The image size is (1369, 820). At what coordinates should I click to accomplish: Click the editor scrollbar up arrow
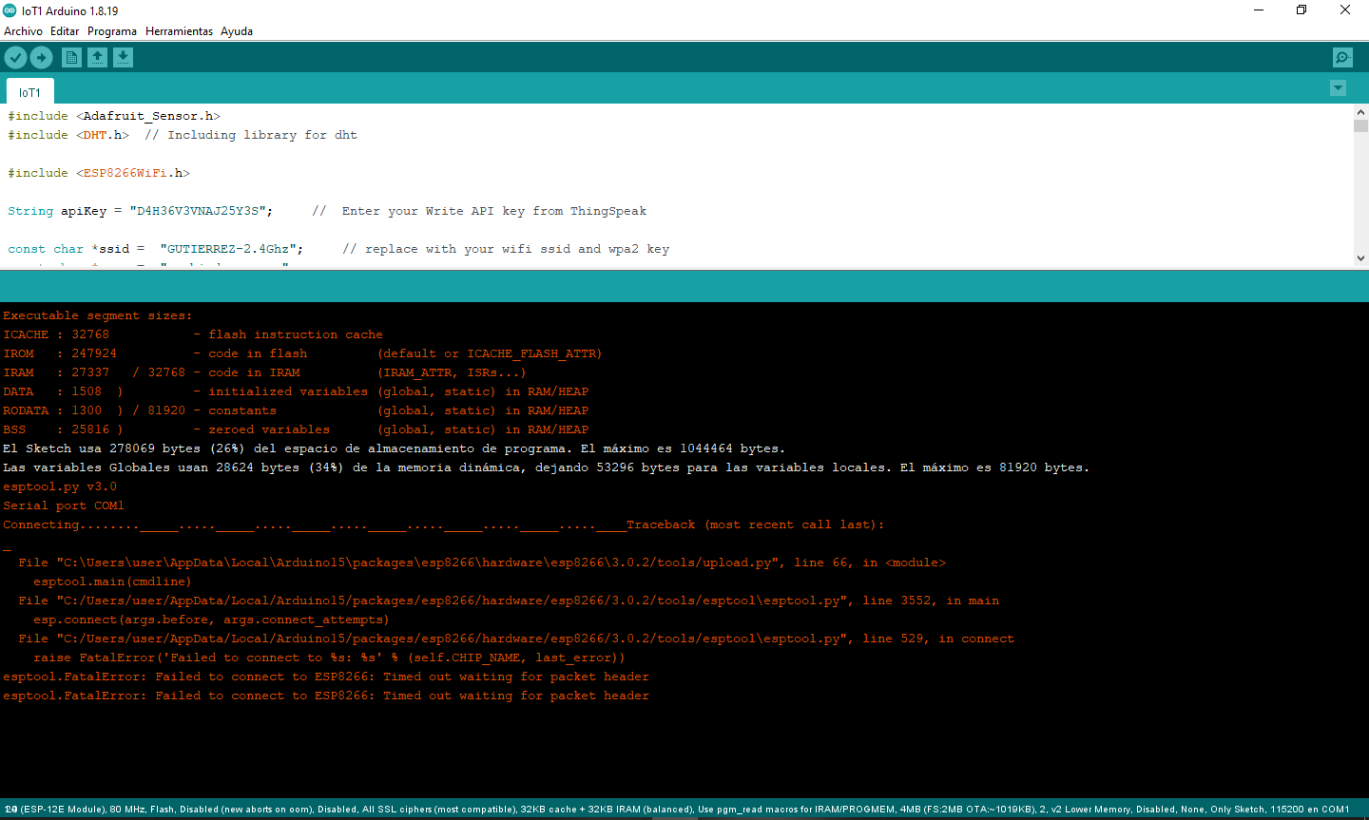[x=1360, y=112]
